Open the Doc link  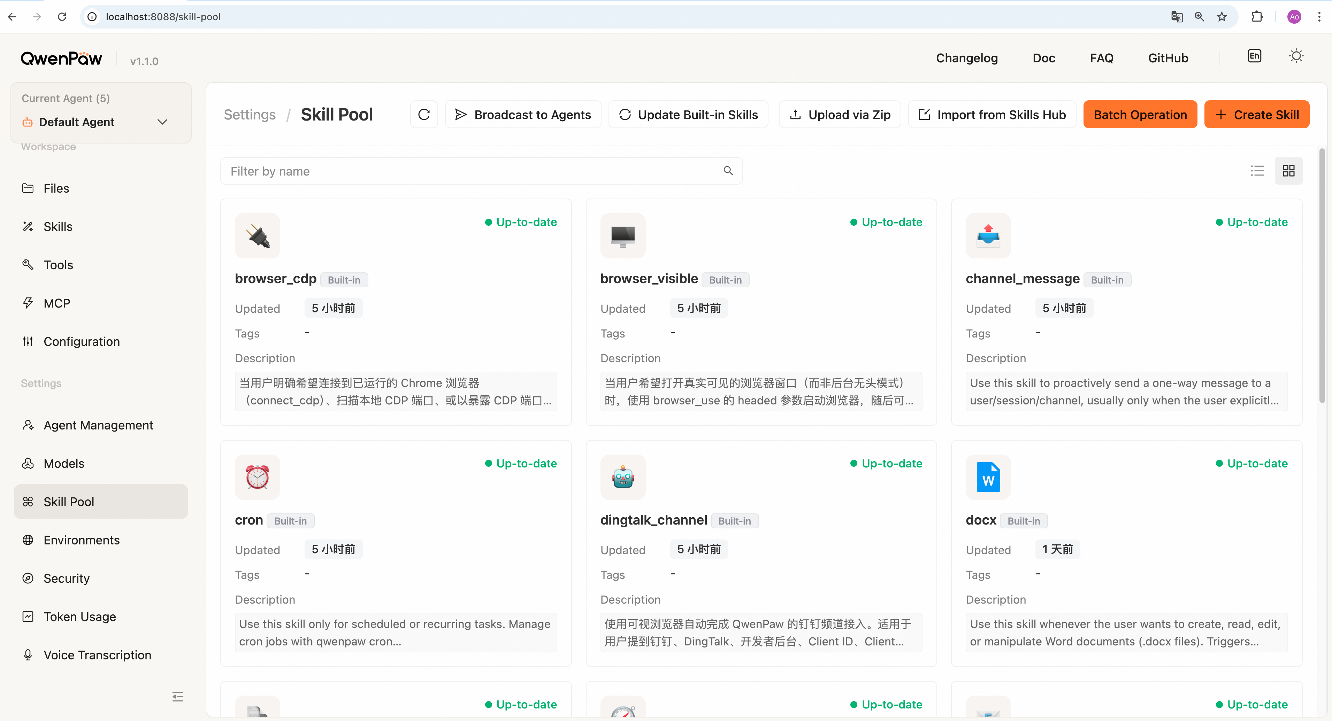coord(1043,58)
